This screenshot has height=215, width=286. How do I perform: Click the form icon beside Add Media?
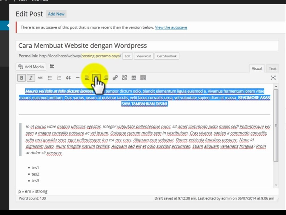point(52,66)
